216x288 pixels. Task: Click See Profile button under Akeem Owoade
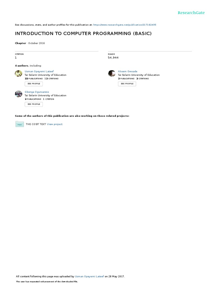tap(127, 84)
